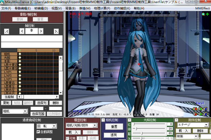
Task: Click timeline horizontal scrollbar right arrow
Action: (x=57, y=97)
